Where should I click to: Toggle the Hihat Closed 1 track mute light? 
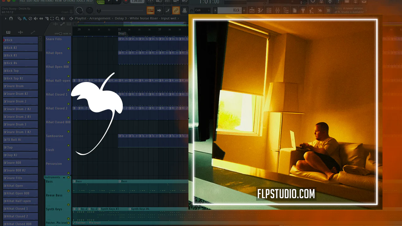click(68, 104)
